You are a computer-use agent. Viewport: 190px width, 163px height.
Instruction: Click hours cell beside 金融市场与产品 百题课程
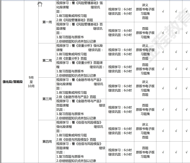click(120, 110)
